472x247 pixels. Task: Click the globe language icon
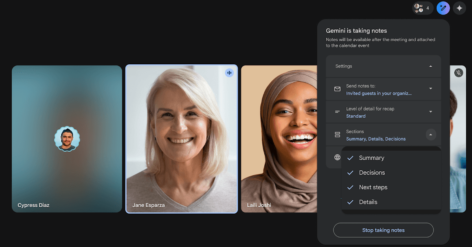[x=337, y=157]
